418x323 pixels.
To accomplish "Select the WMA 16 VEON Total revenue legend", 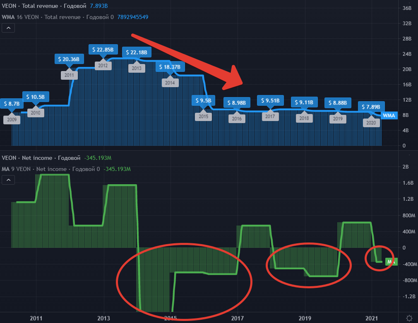I will pyautogui.click(x=58, y=17).
